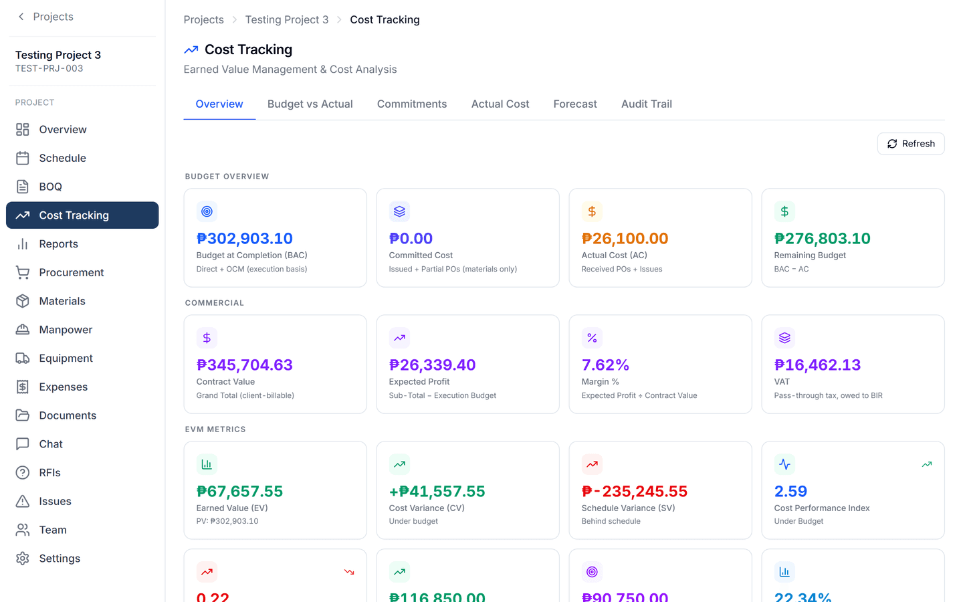Click the Procurement cart icon
The image size is (963, 602).
23,273
